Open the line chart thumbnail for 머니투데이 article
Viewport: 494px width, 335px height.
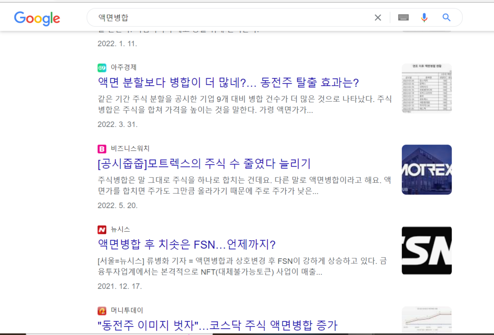click(x=427, y=320)
